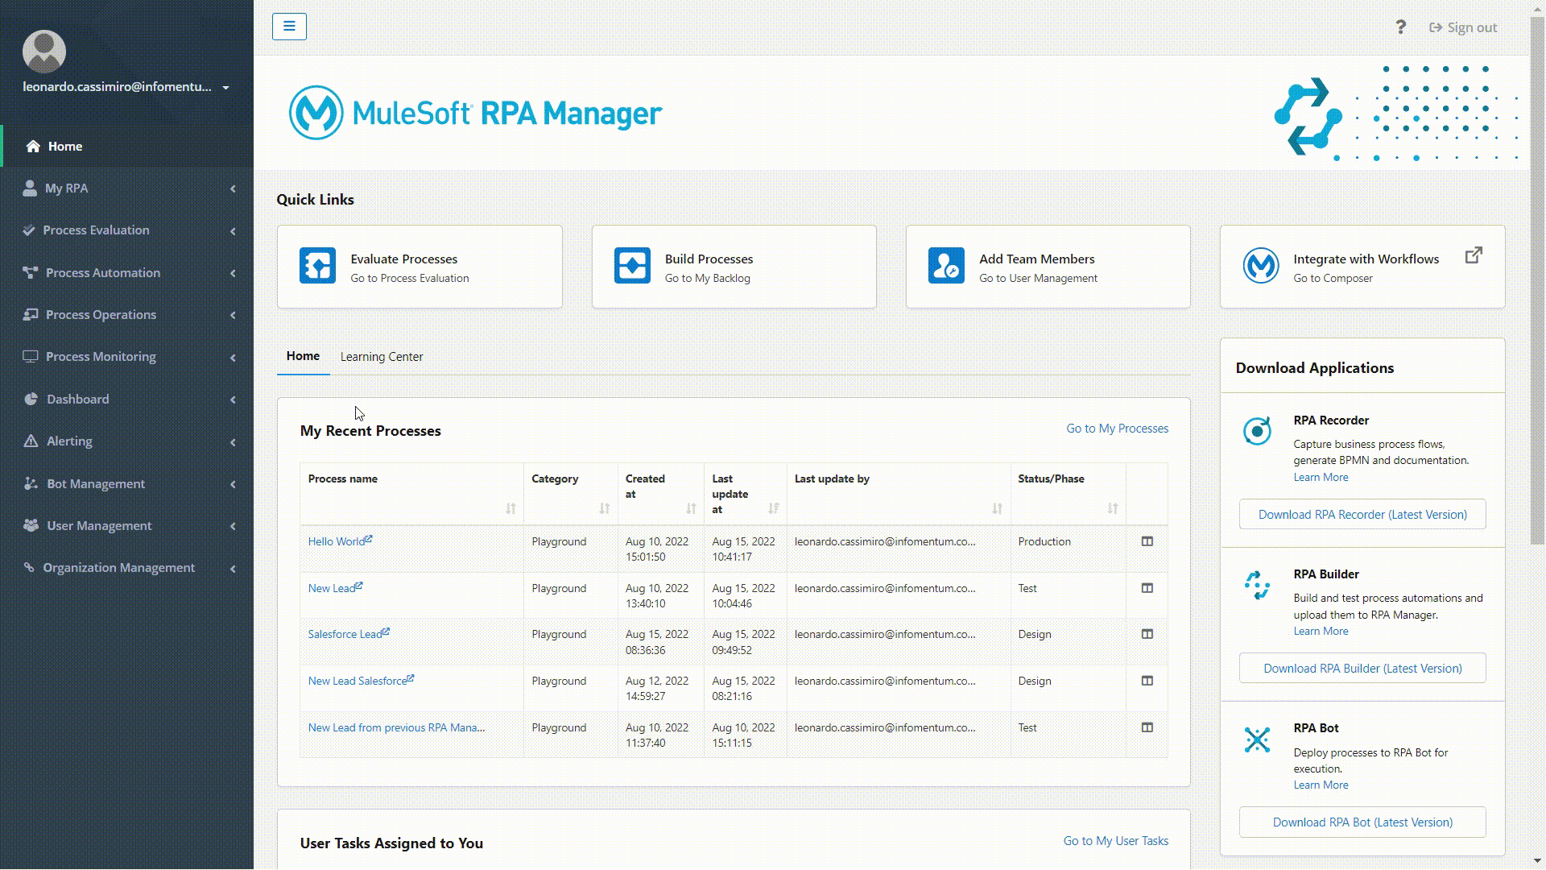Image resolution: width=1546 pixels, height=870 pixels.
Task: Click the user avatar picture
Action: click(x=43, y=51)
